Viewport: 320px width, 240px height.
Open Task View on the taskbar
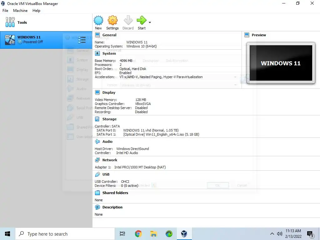[x=122, y=234]
